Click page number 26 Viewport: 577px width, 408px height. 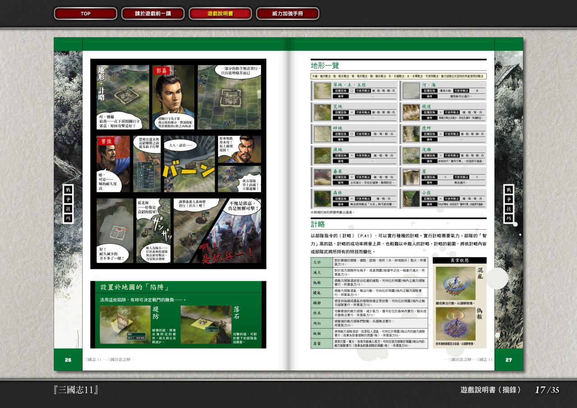pos(68,360)
